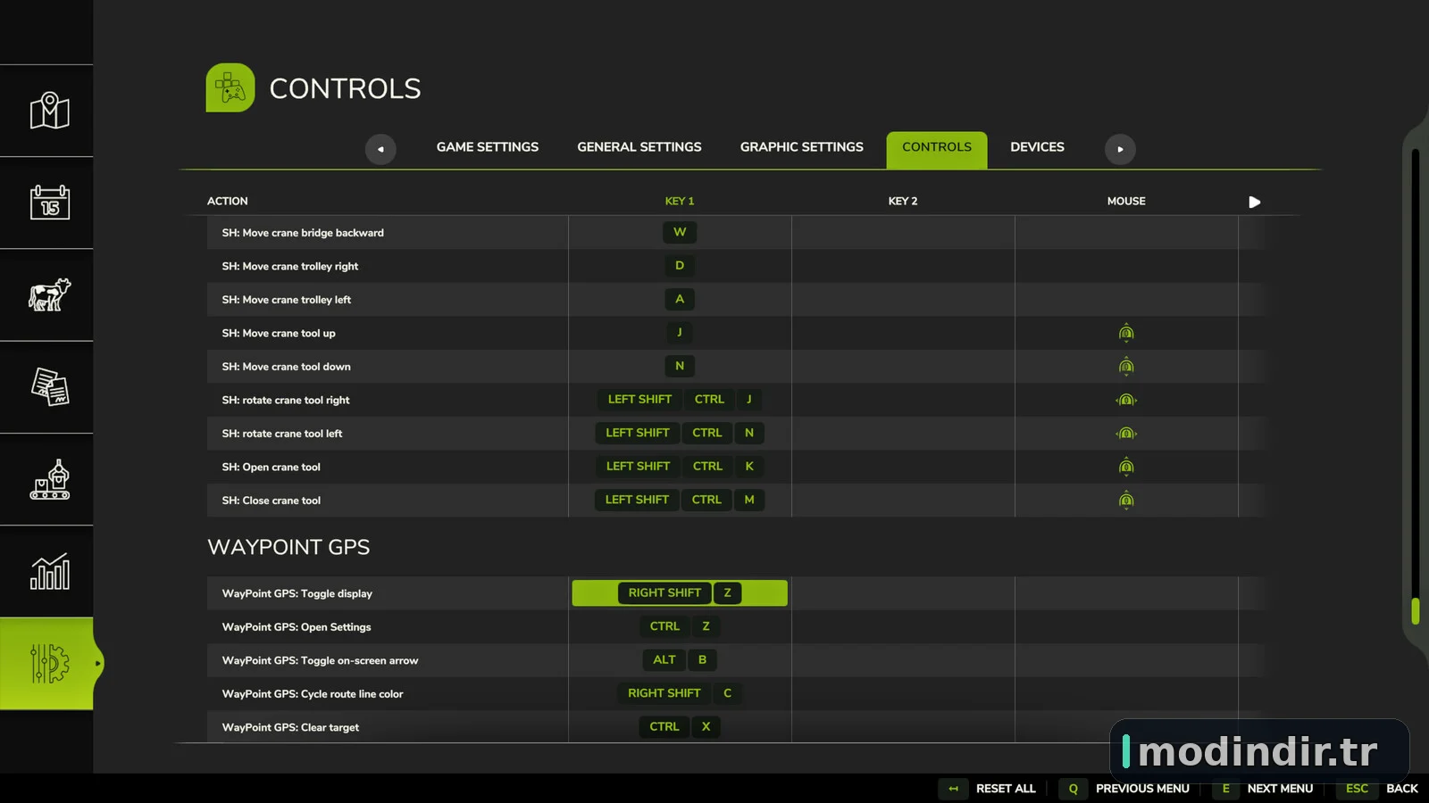The height and width of the screenshot is (803, 1429).
Task: Edit ALT B binding for Toggle on-screen arrow
Action: tap(680, 660)
